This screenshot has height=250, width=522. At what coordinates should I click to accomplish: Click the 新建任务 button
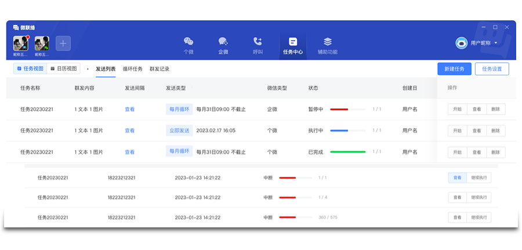454,68
